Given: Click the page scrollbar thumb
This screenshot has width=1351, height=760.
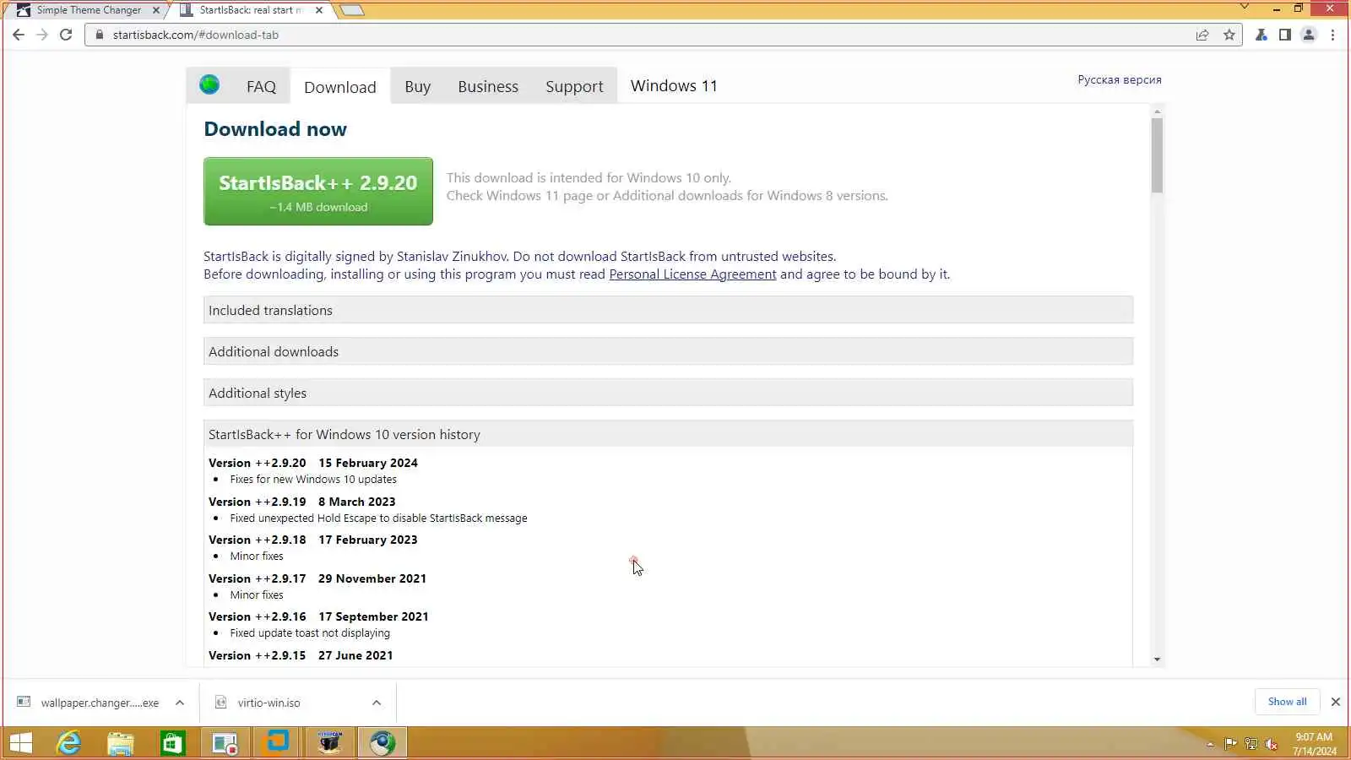Looking at the screenshot, I should click(x=1157, y=155).
